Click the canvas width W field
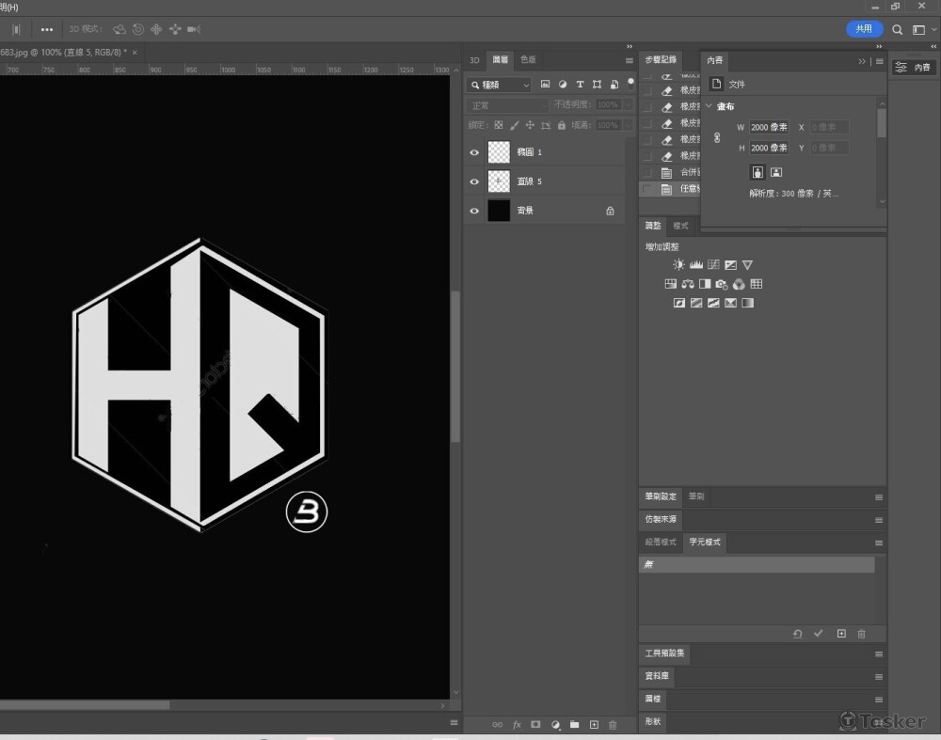Viewport: 941px width, 740px height. (x=769, y=127)
